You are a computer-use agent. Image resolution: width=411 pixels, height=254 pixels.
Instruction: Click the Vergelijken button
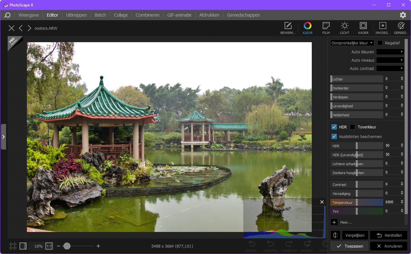point(355,235)
